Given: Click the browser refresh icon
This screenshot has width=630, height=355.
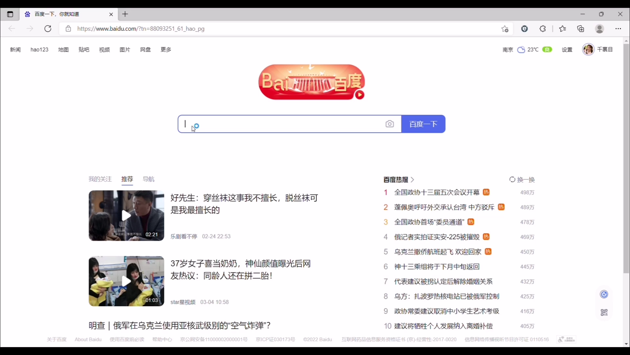Looking at the screenshot, I should coord(48,29).
